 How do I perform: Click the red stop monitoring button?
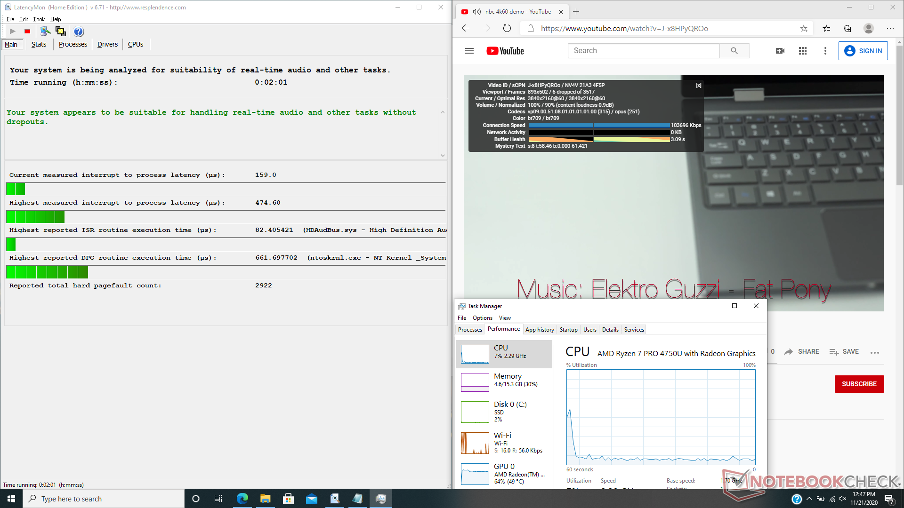tap(27, 32)
